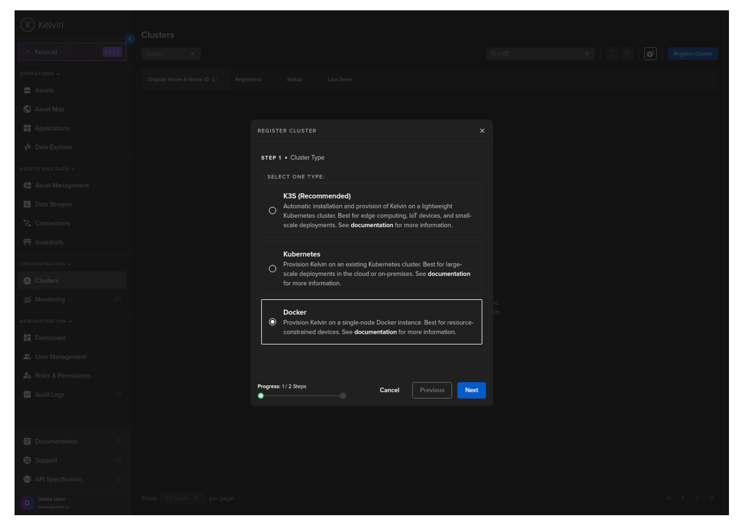Screen dimensions: 744x526
Task: Collapse the sidebar with the chevron icon
Action: point(130,39)
